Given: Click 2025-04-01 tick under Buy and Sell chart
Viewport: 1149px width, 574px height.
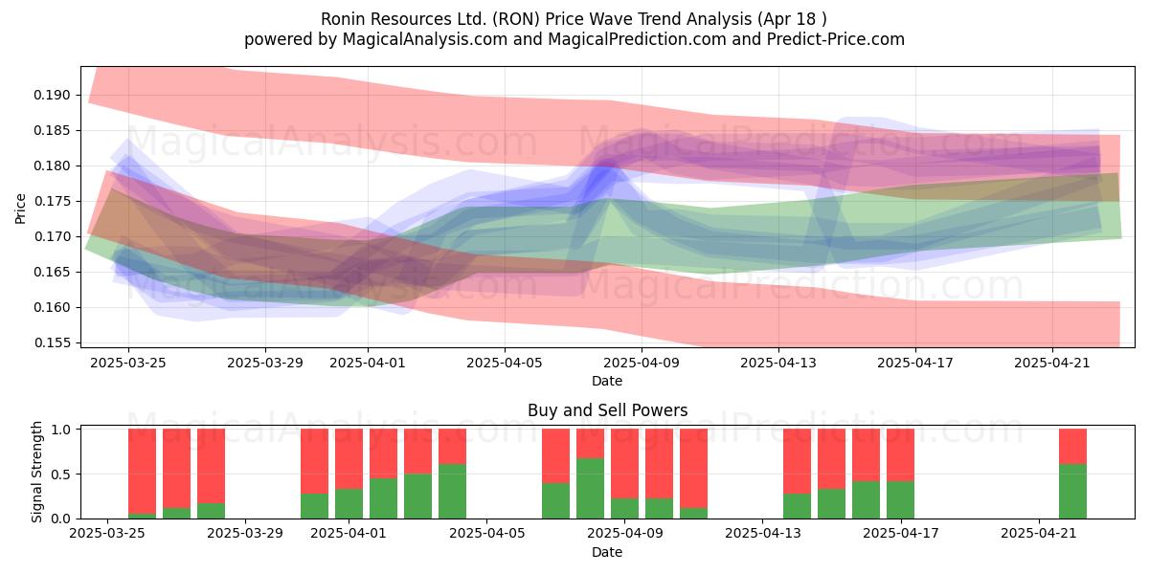Looking at the screenshot, I should 349,534.
